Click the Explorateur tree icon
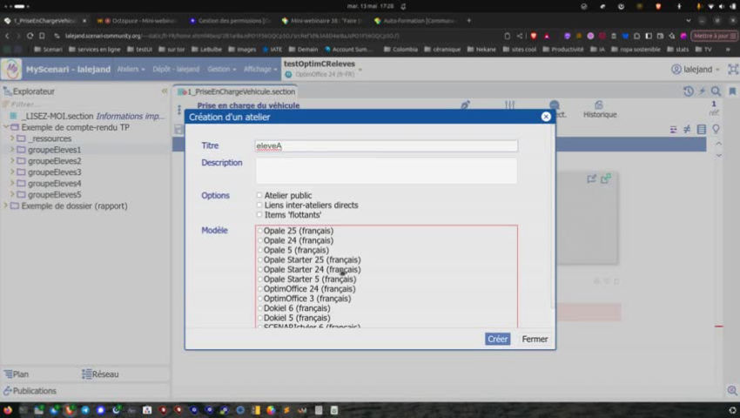The height and width of the screenshot is (418, 740). 8,91
